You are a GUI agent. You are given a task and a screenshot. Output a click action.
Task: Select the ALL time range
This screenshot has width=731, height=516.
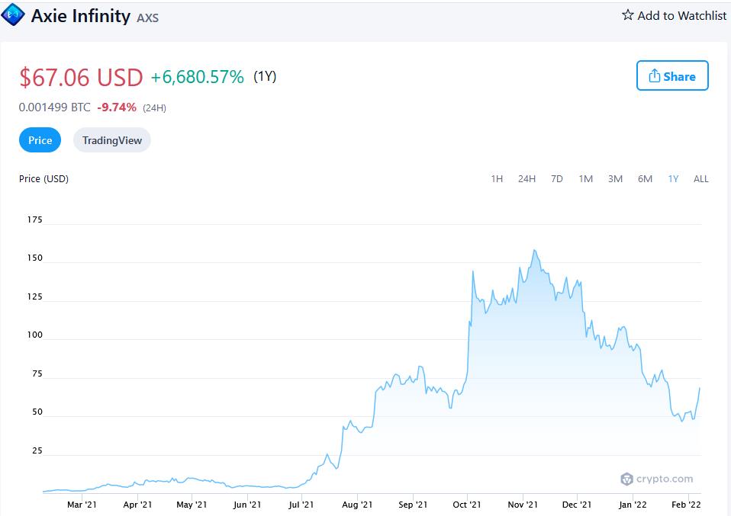click(700, 179)
